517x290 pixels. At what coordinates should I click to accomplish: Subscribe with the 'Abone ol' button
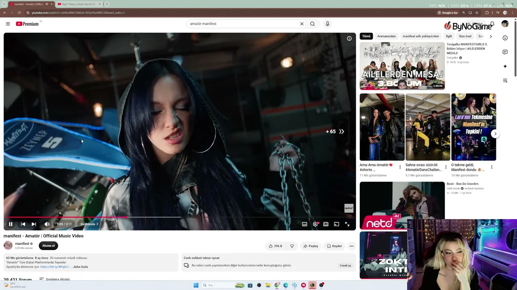tap(48, 246)
